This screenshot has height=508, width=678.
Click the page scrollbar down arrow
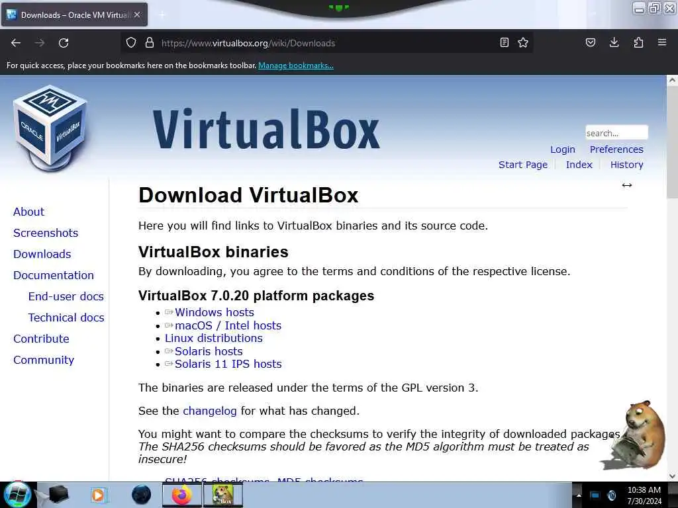[x=672, y=476]
